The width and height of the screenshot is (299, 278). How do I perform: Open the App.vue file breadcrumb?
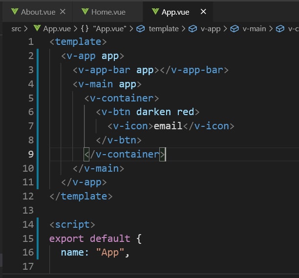click(x=57, y=29)
